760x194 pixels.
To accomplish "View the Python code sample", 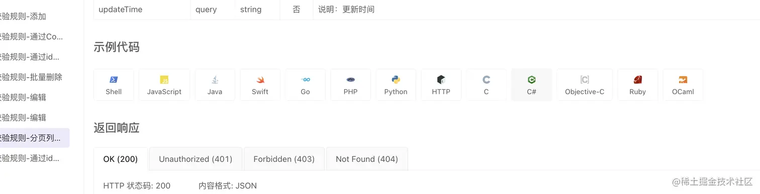I will click(x=396, y=85).
